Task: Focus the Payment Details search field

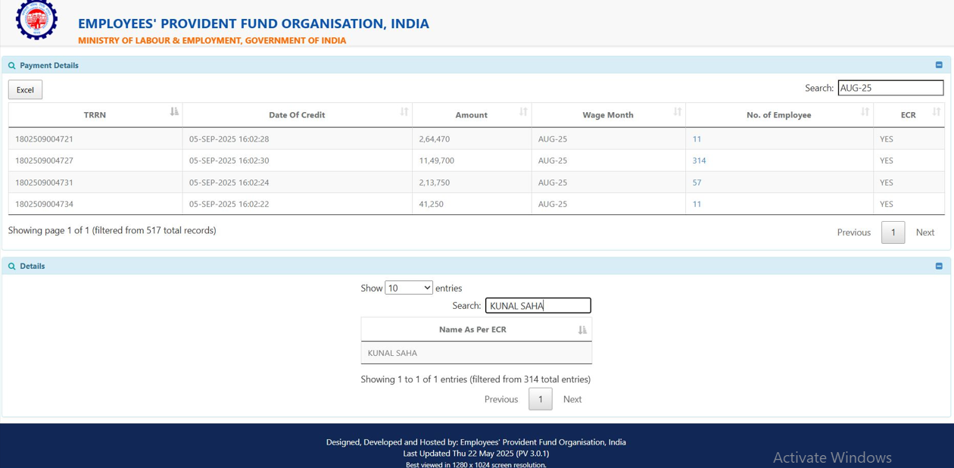Action: point(890,88)
